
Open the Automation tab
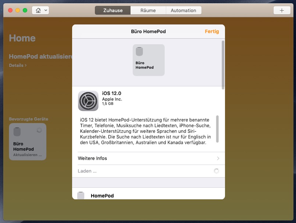(183, 10)
